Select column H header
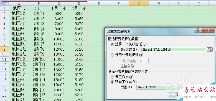216x101 pixels. (159, 3)
